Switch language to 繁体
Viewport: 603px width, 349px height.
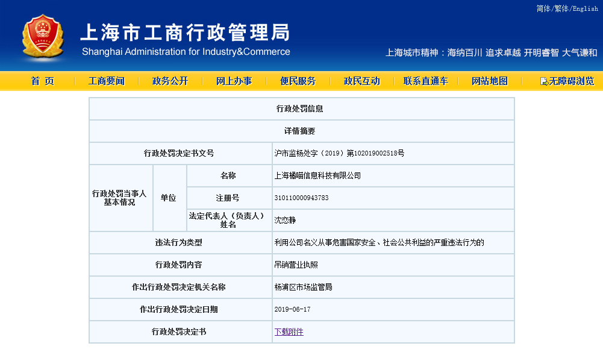(x=561, y=8)
